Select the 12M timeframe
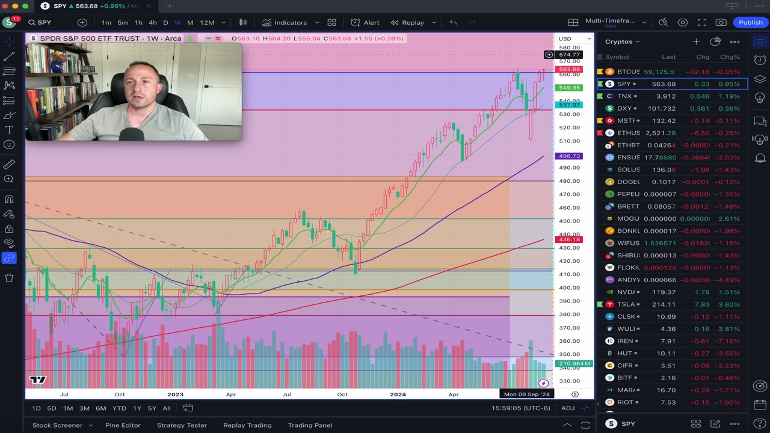The height and width of the screenshot is (433, 770). (x=207, y=22)
